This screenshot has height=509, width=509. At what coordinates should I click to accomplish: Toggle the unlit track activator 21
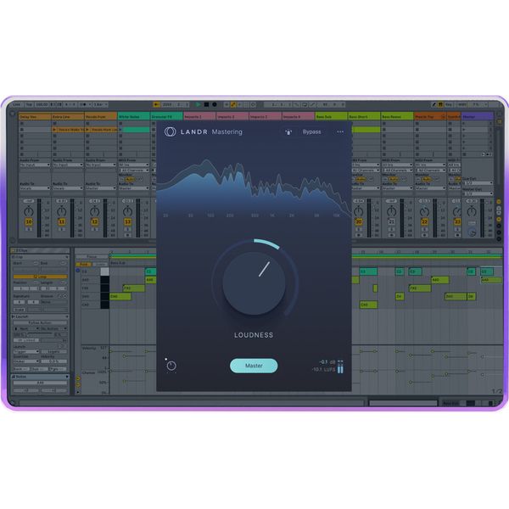pos(391,222)
